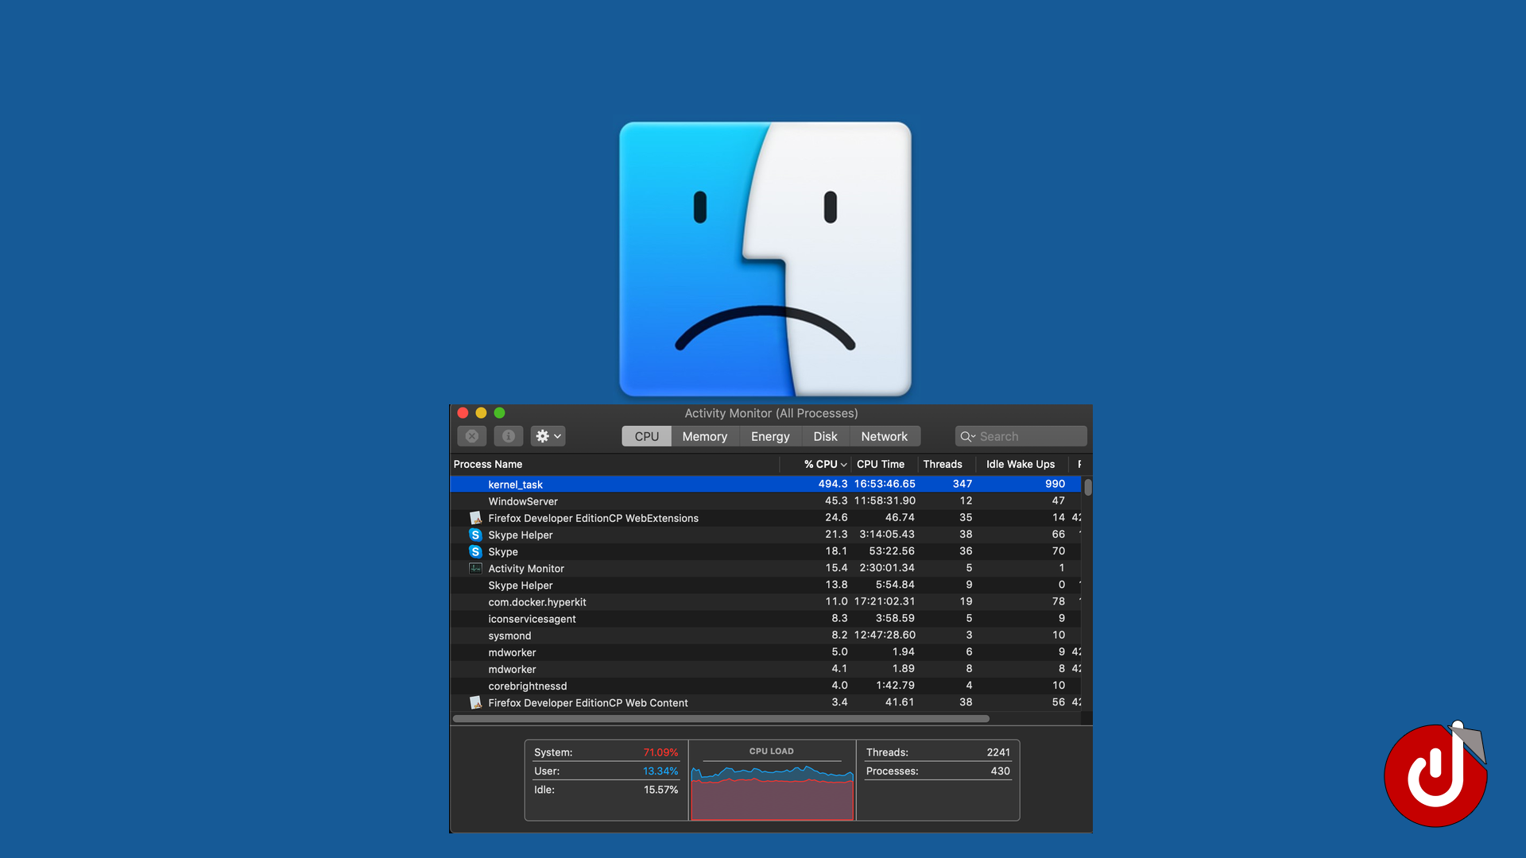This screenshot has width=1526, height=858.
Task: Click the vertical scrollbar of process list
Action: (1087, 487)
